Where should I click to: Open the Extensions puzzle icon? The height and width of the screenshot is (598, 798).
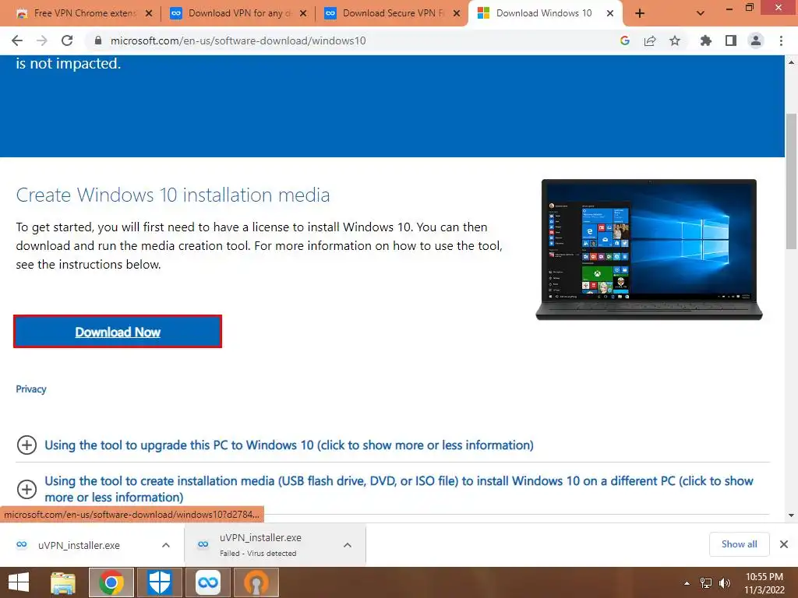(x=705, y=40)
